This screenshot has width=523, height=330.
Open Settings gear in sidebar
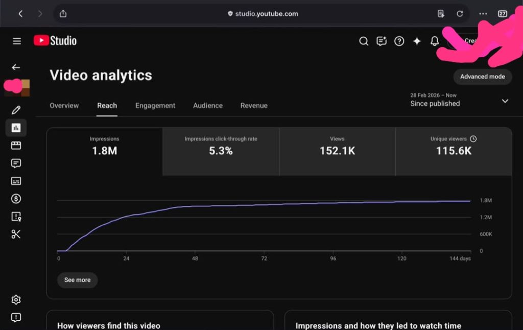pos(16,300)
